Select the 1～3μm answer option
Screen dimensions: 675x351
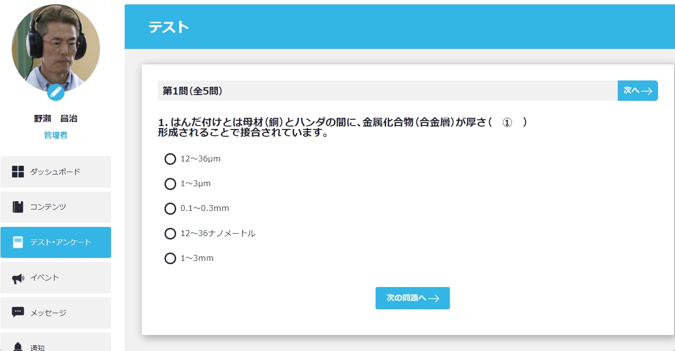(170, 184)
